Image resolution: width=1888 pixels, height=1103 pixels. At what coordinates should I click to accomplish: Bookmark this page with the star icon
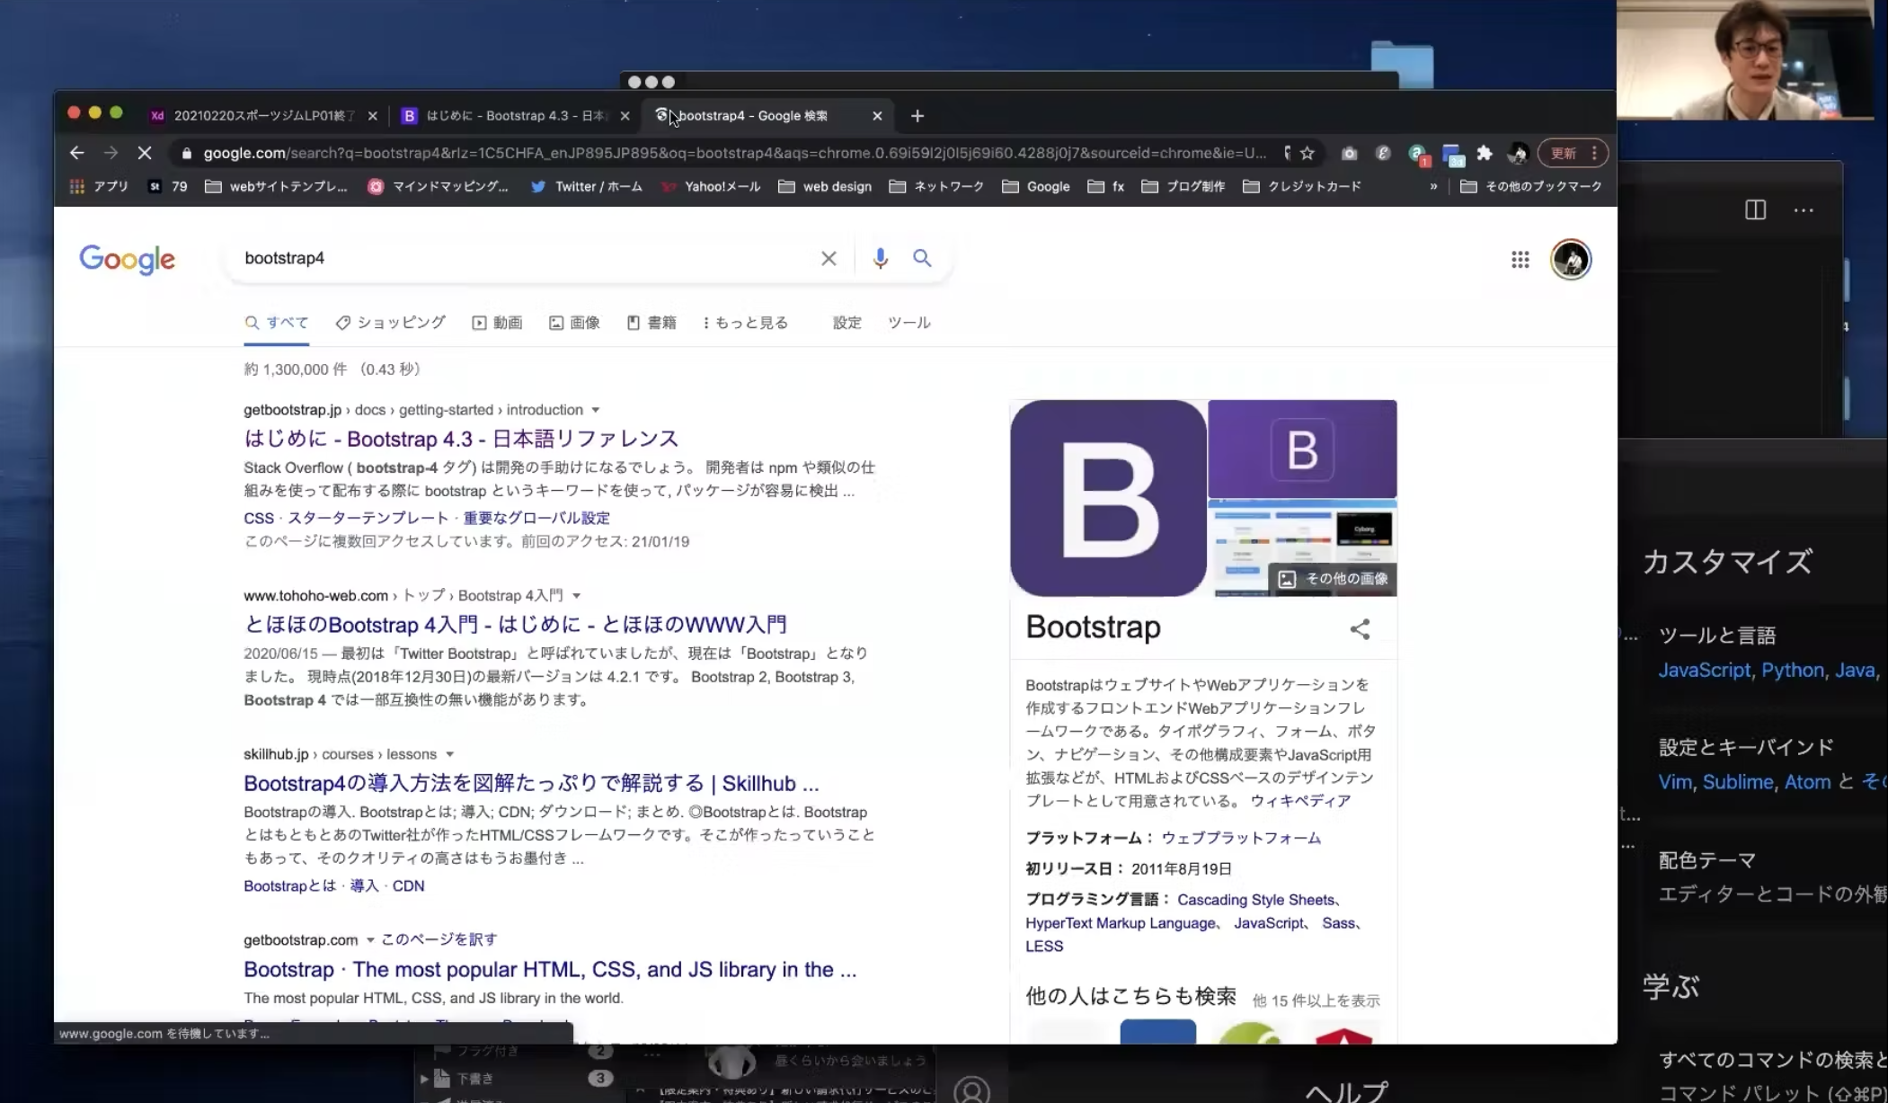[1307, 153]
